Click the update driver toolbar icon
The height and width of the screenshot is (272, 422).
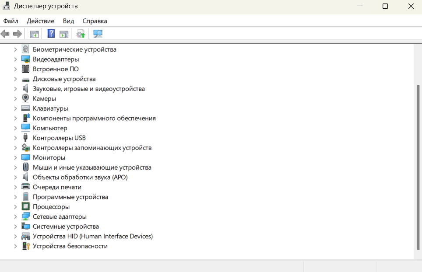pos(81,34)
